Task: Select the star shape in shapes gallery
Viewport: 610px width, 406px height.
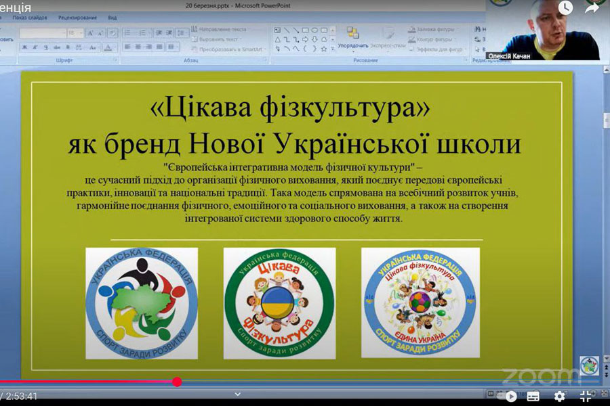Action: coord(323,49)
